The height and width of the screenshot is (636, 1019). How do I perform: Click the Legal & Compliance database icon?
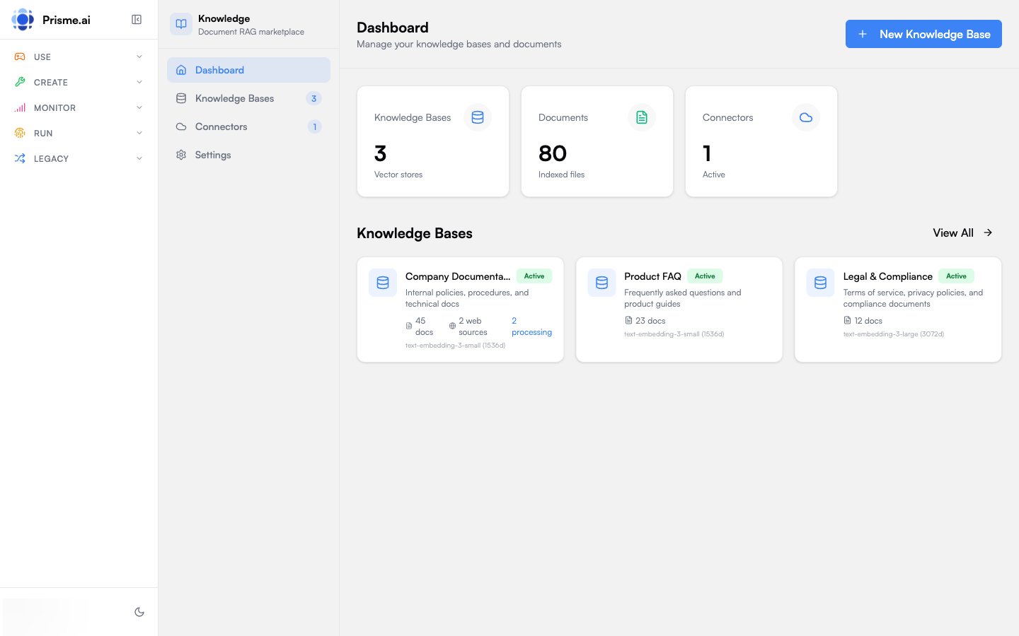[820, 283]
